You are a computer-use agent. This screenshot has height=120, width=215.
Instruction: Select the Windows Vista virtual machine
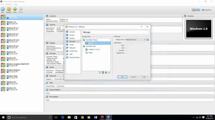point(21,77)
